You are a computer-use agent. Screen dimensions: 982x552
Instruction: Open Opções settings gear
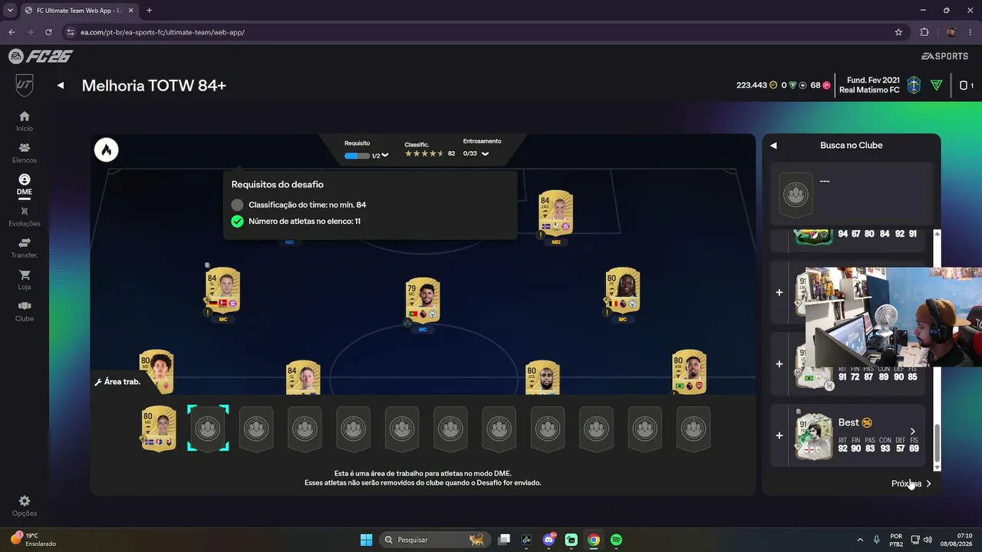point(25,506)
